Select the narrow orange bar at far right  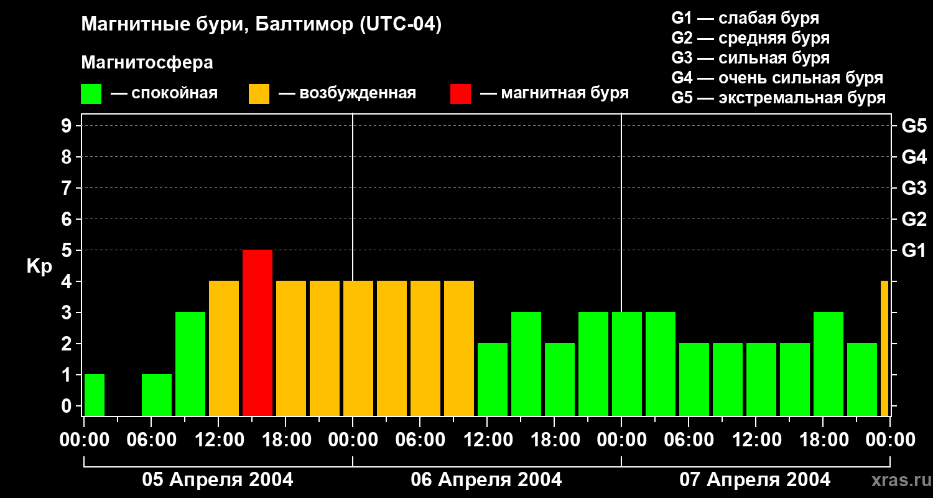[x=884, y=349]
